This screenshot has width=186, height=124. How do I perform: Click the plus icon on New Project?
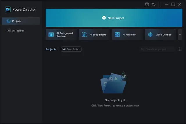(104, 18)
